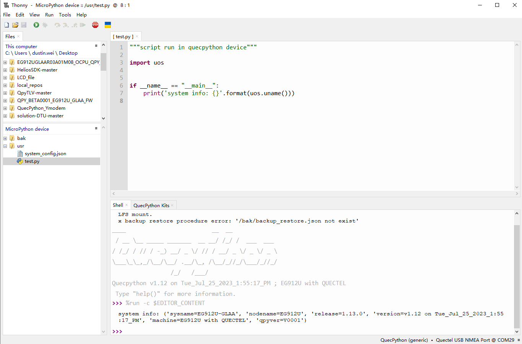The width and height of the screenshot is (522, 344).
Task: Collapse the usr folder on the device
Action: pos(5,146)
